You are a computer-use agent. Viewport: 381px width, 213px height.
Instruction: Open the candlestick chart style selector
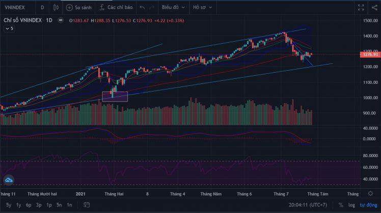(x=56, y=8)
